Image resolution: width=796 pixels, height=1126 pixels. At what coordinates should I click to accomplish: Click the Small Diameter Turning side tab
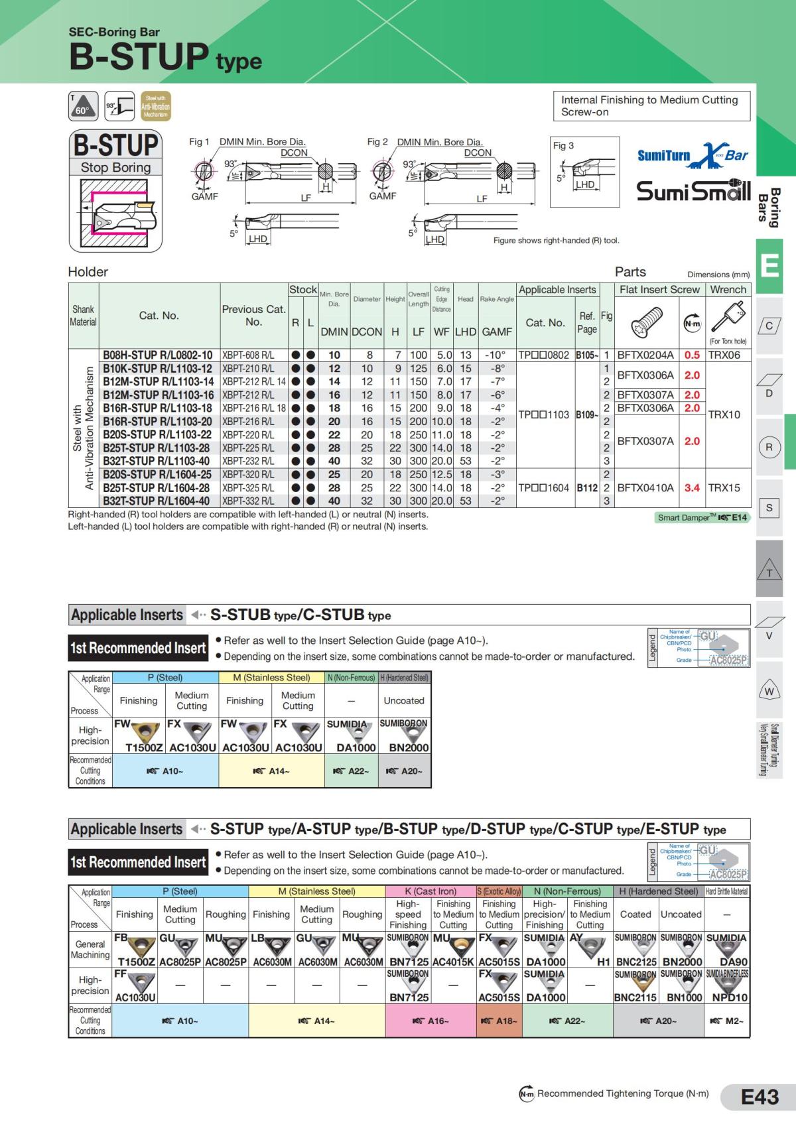pyautogui.click(x=769, y=749)
